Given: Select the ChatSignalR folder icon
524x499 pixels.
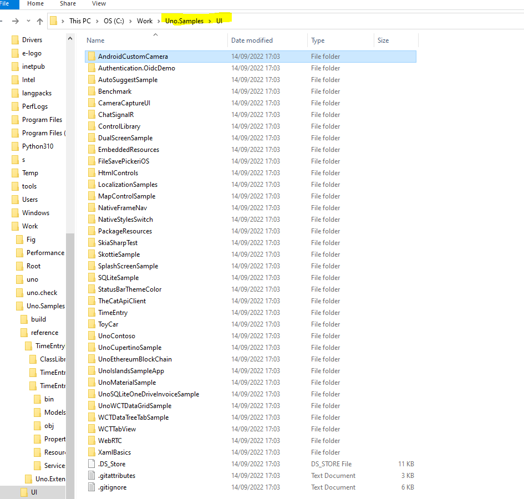Looking at the screenshot, I should point(91,115).
